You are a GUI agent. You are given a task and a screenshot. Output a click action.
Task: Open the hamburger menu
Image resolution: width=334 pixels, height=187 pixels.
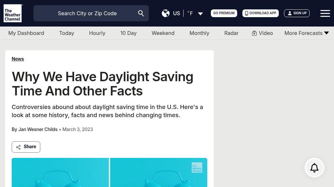[325, 13]
